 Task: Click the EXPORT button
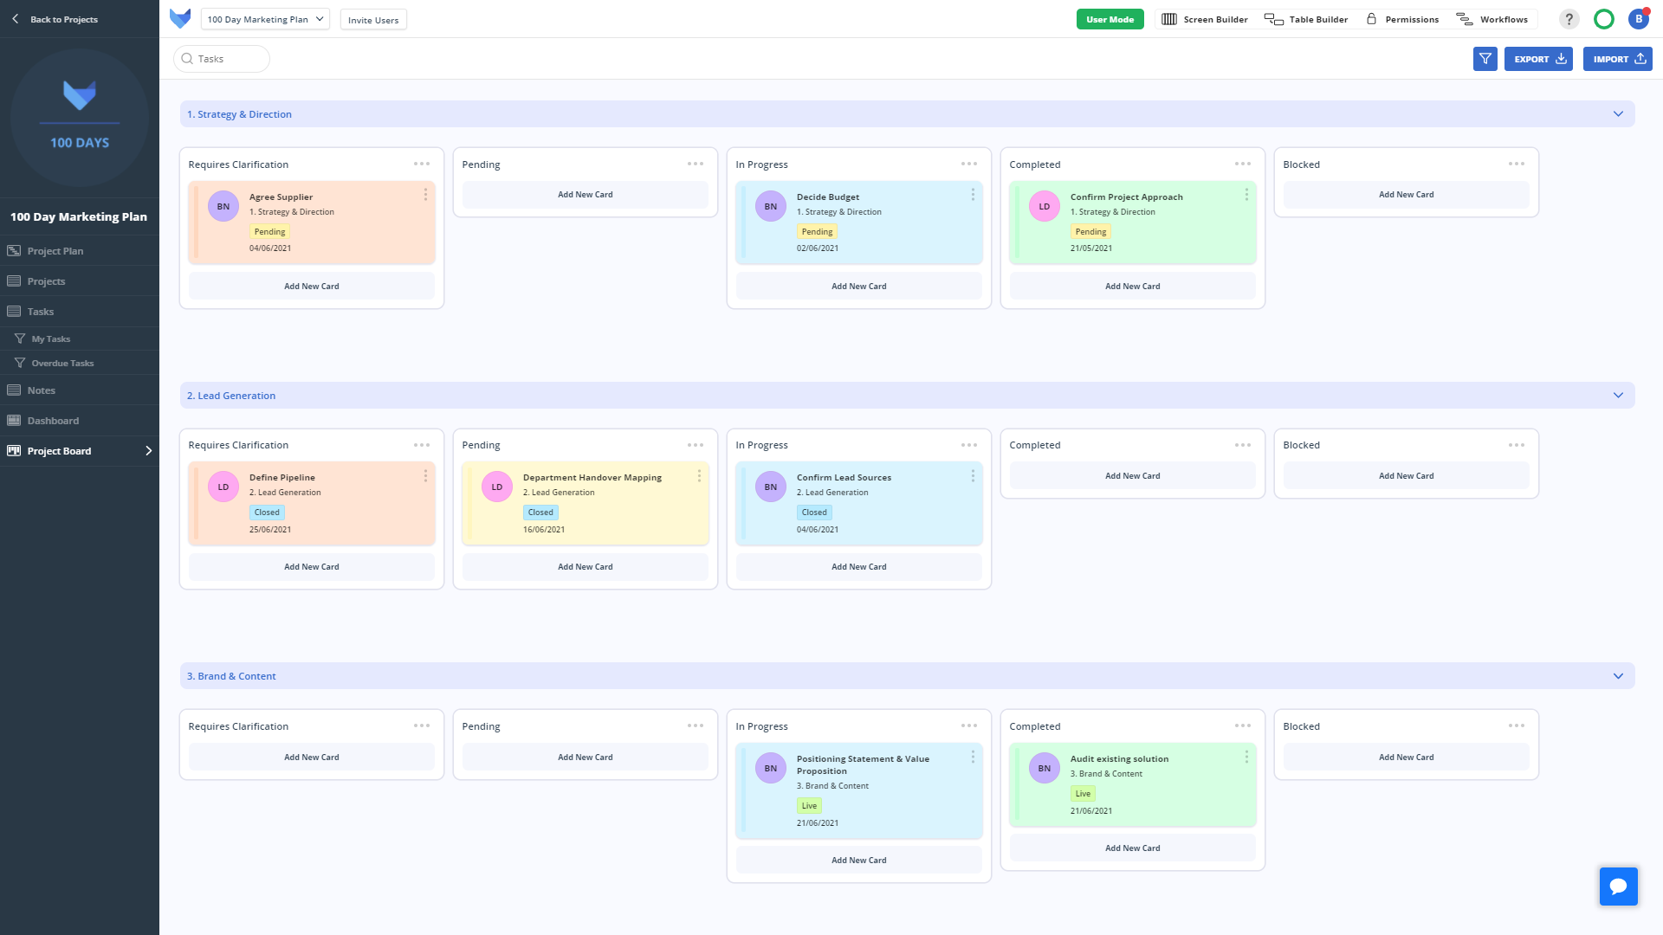point(1537,59)
